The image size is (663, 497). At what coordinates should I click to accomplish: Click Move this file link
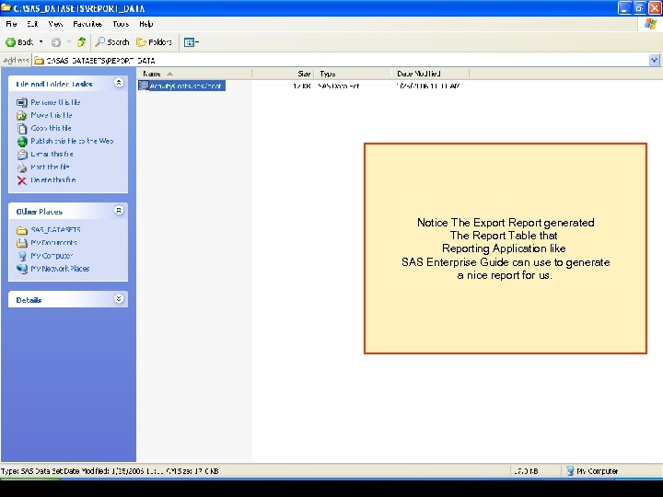point(52,115)
